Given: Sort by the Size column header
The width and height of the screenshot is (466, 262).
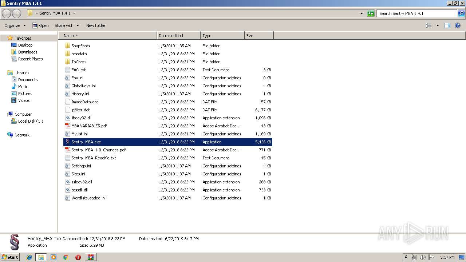Looking at the screenshot, I should point(259,36).
